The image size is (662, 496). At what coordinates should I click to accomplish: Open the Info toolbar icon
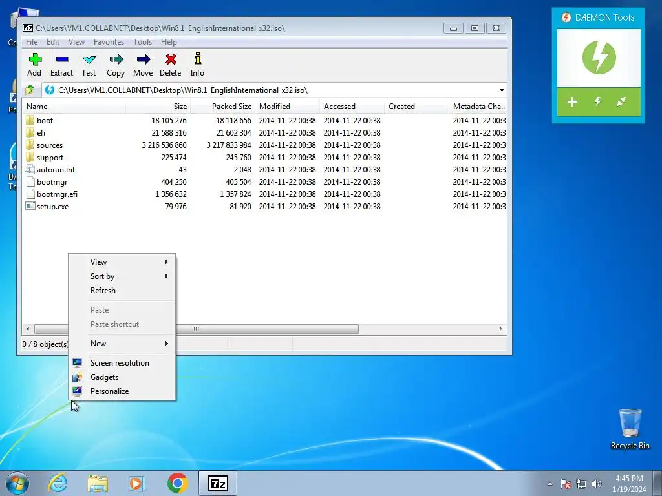197,65
